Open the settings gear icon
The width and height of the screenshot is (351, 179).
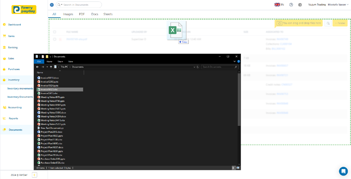300,5
